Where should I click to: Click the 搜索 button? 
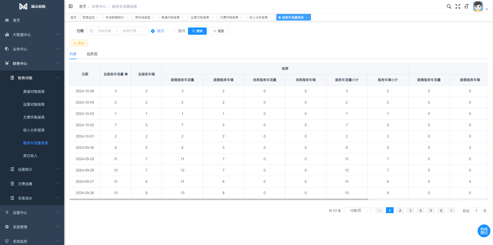pyautogui.click(x=197, y=31)
